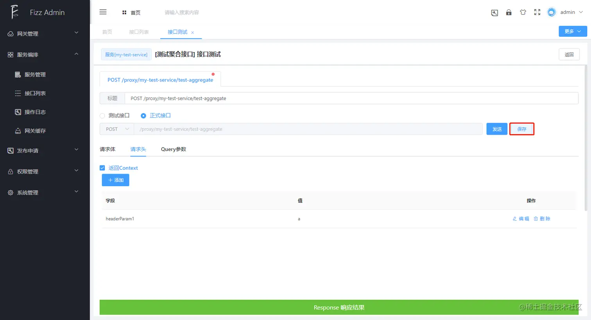Open the 更多 dropdown button
The width and height of the screenshot is (591, 320).
click(x=573, y=31)
